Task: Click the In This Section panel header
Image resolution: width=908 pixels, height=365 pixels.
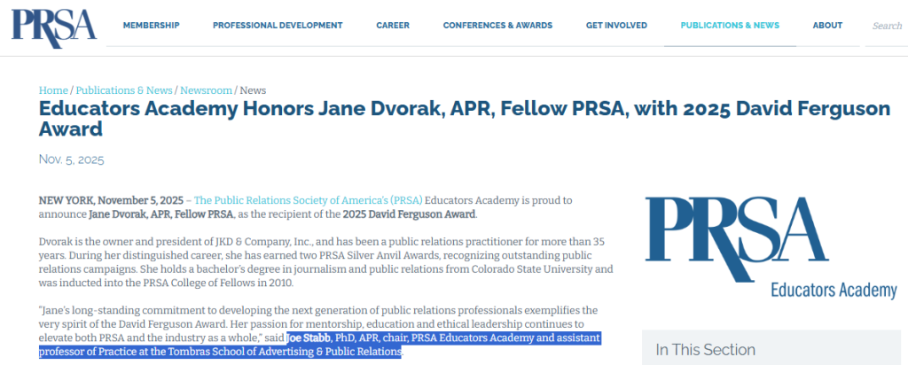Action: [x=705, y=350]
